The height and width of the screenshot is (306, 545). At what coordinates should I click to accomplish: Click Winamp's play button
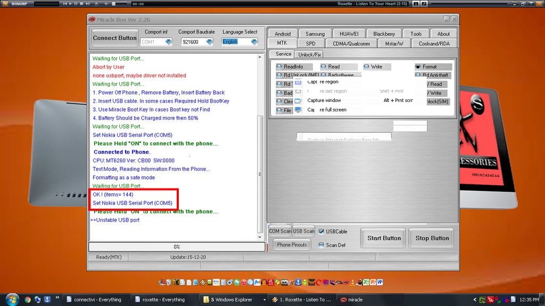point(70,4)
